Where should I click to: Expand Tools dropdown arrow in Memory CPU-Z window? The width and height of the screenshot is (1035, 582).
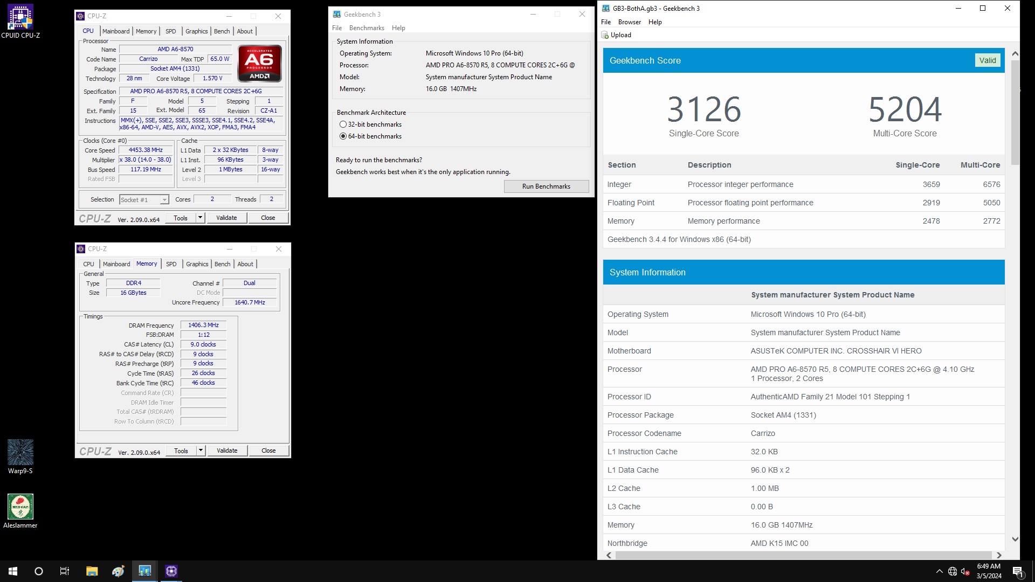point(201,451)
